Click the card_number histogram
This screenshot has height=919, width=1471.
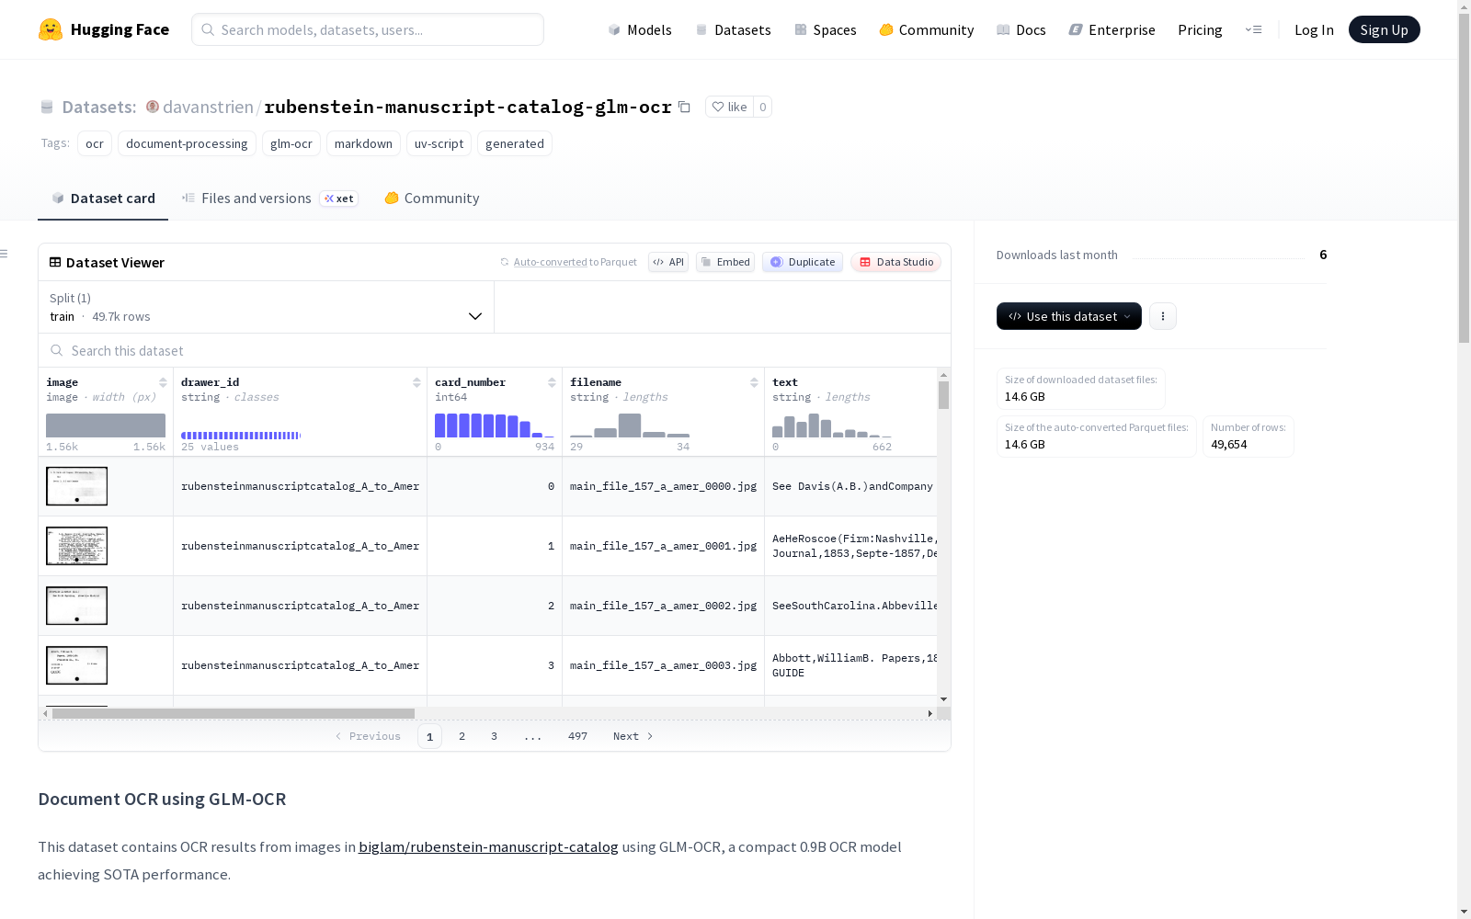tap(495, 425)
